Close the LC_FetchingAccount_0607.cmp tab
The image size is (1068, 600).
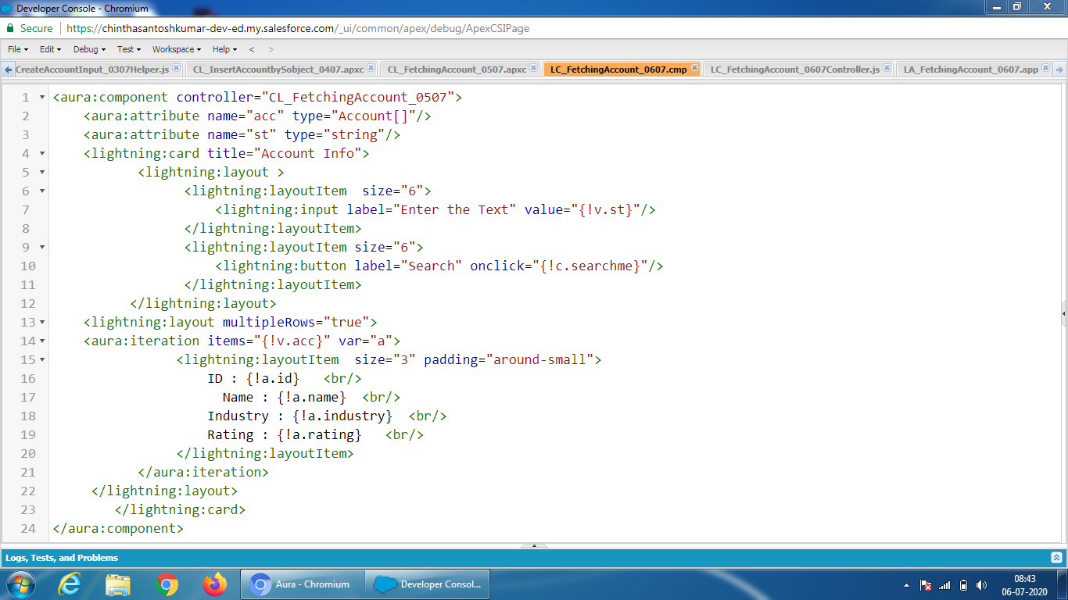(694, 69)
